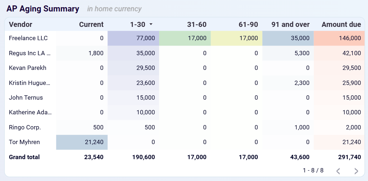Click the AP Aging Summary title

pyautogui.click(x=43, y=9)
